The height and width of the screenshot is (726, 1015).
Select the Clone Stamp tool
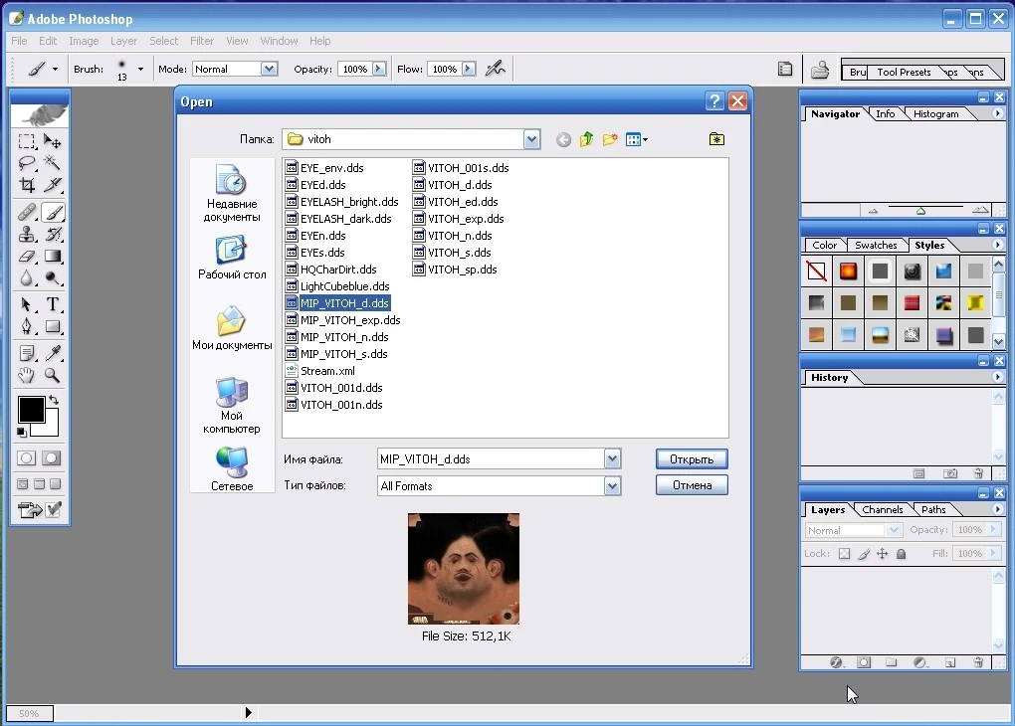(27, 235)
